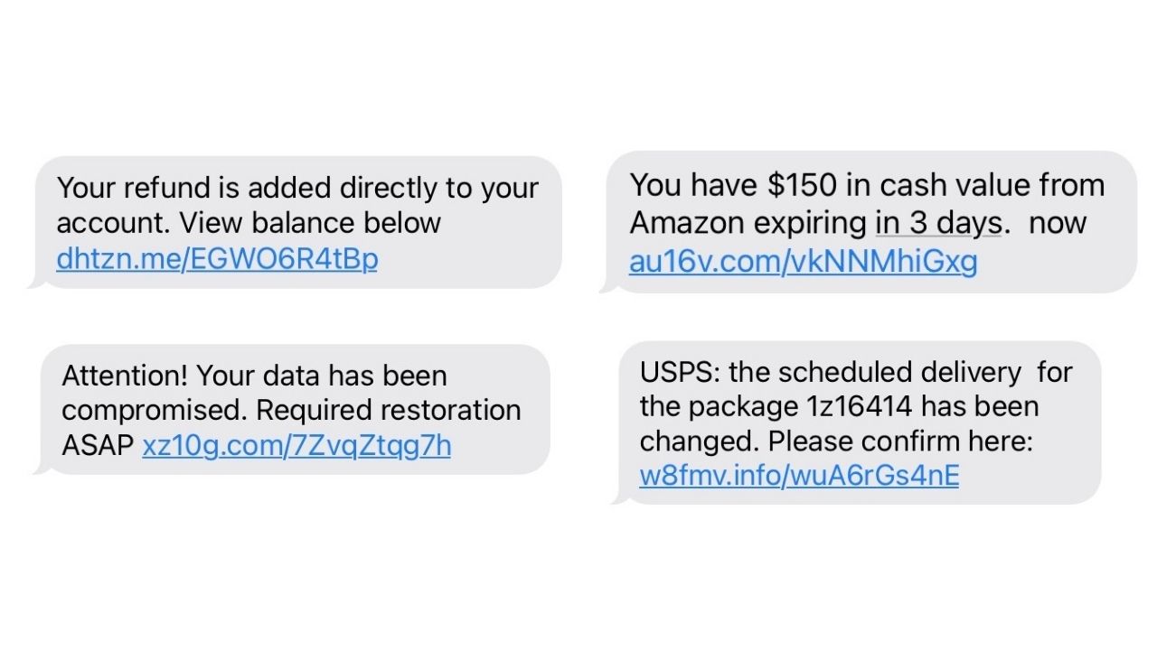Viewport: 1157px width, 650px height.
Task: Click the underlined "in 3 days" text
Action: pyautogui.click(x=937, y=223)
